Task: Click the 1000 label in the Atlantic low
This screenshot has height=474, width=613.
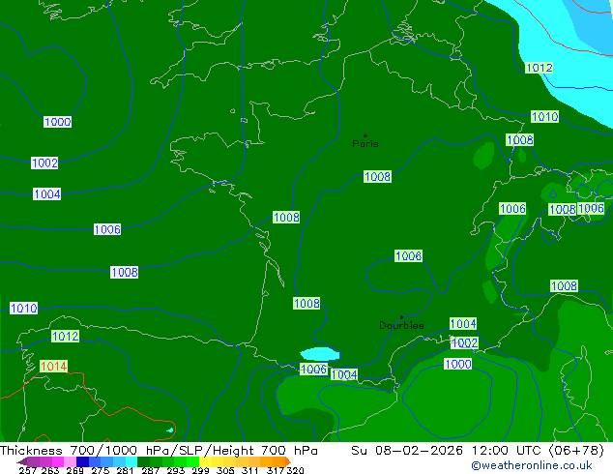Action: click(57, 122)
